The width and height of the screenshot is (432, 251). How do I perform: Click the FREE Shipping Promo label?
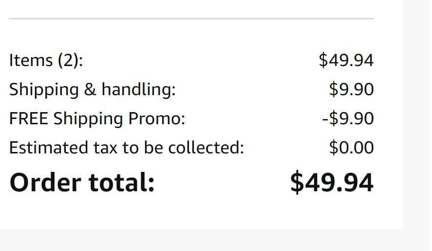tap(97, 118)
